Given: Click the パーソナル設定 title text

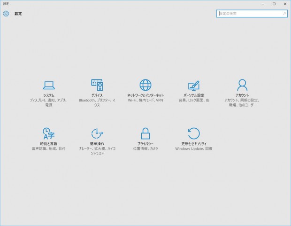Looking at the screenshot, I should click(194, 95).
